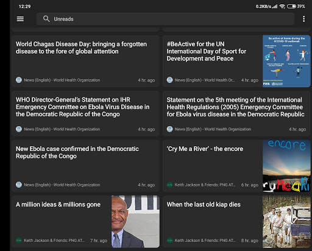312x251 pixels.
Task: Tap WHO feed icon on Director-General card
Action: coord(19,129)
